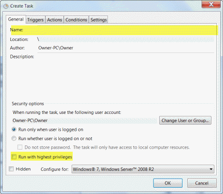This screenshot has width=223, height=194.
Task: Show the General tab
Action: click(16, 19)
